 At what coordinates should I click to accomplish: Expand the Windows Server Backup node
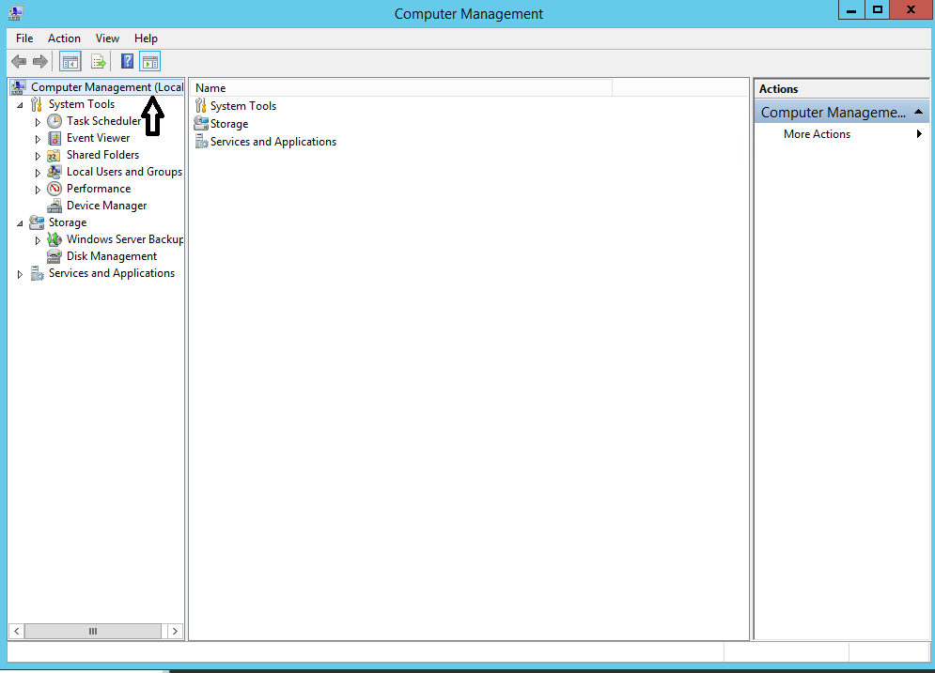pos(38,240)
